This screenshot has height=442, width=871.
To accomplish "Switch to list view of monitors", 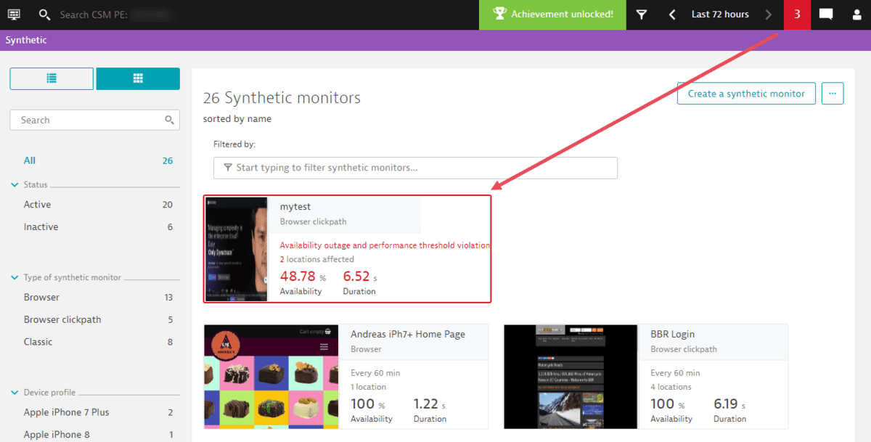I will click(x=51, y=78).
